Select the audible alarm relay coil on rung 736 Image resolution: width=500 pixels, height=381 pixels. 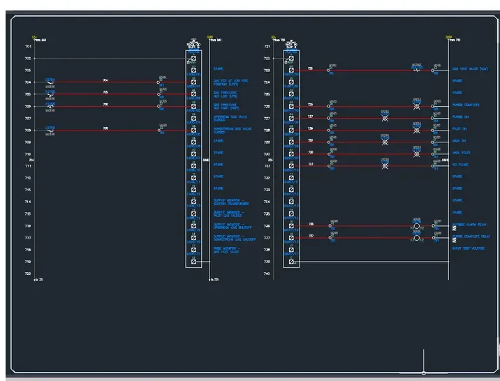416,226
